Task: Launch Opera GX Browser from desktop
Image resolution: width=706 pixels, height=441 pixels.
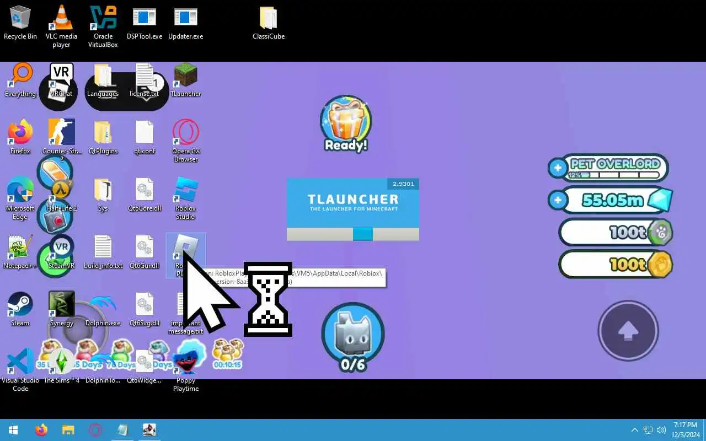Action: click(x=186, y=141)
